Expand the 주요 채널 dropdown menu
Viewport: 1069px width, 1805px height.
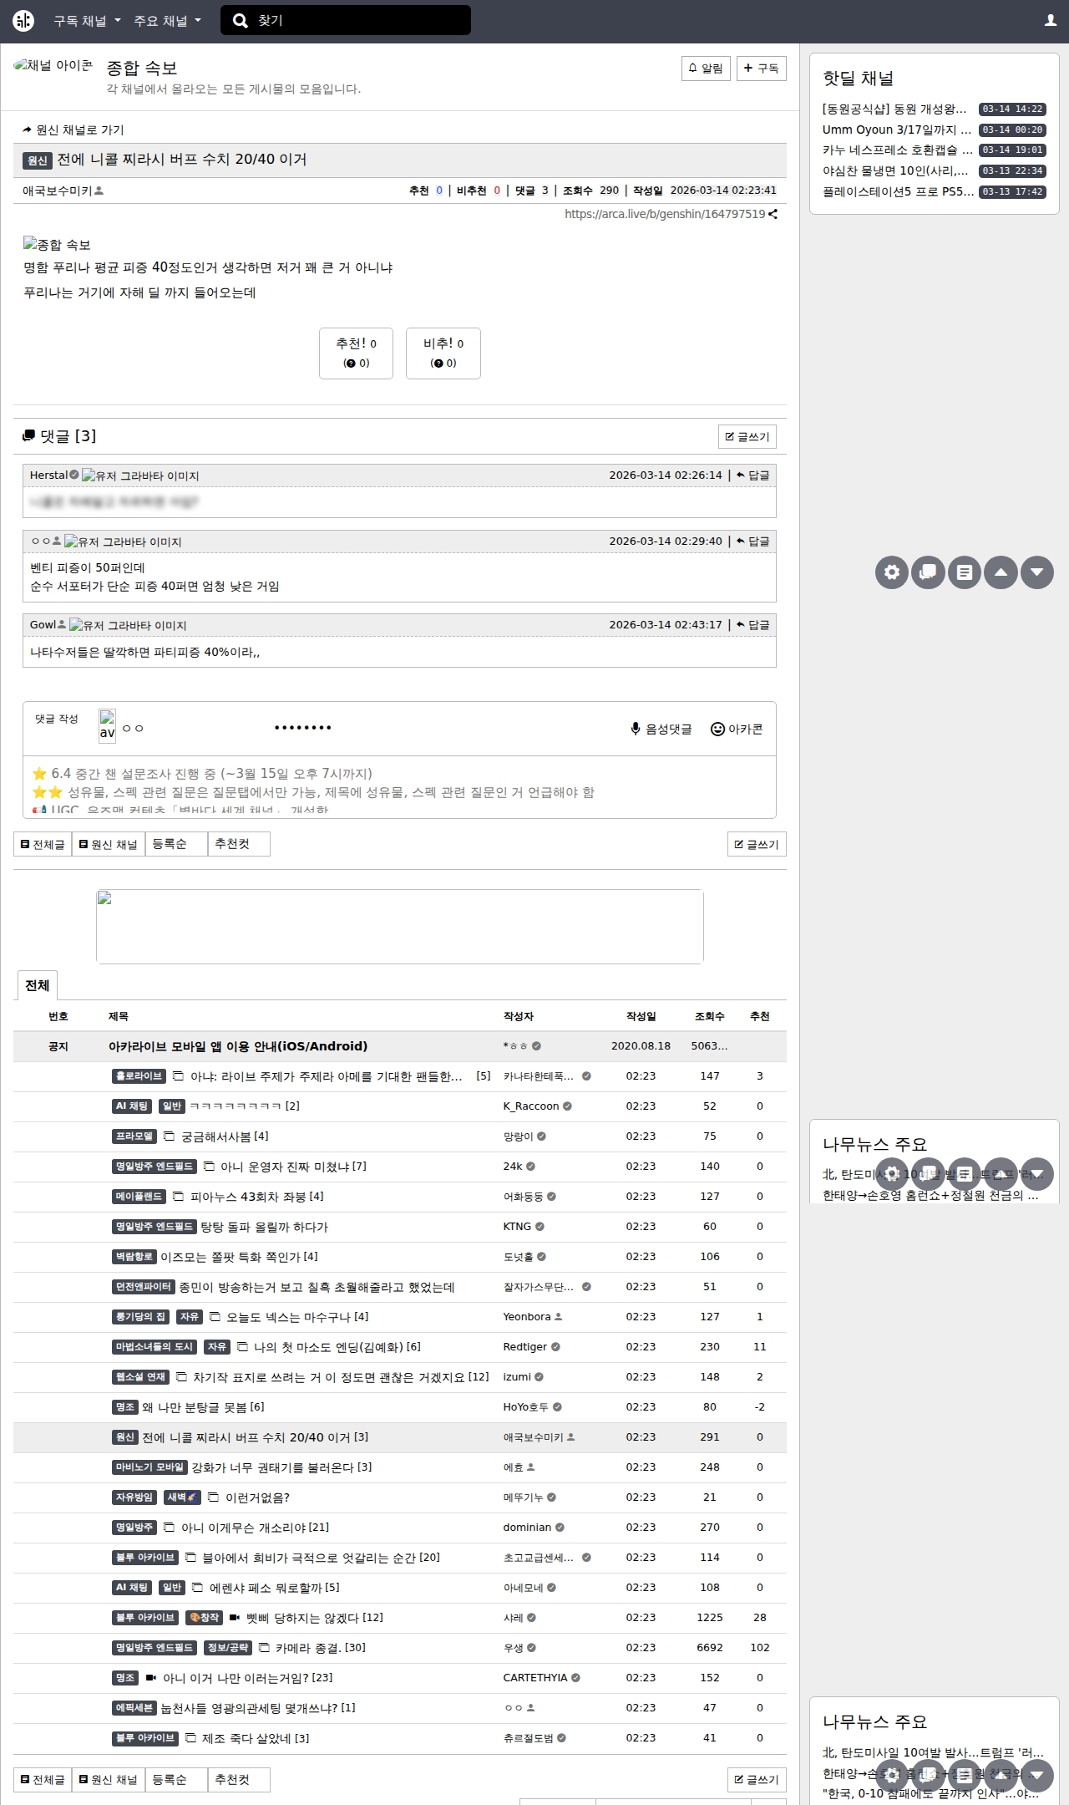[x=167, y=21]
